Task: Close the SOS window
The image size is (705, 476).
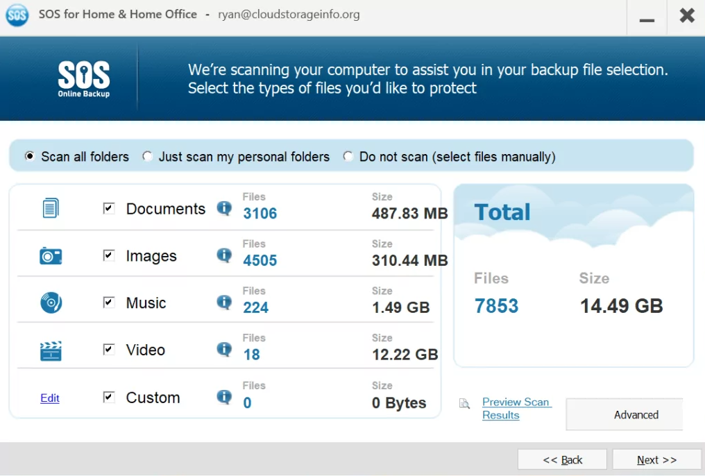Action: tap(686, 16)
